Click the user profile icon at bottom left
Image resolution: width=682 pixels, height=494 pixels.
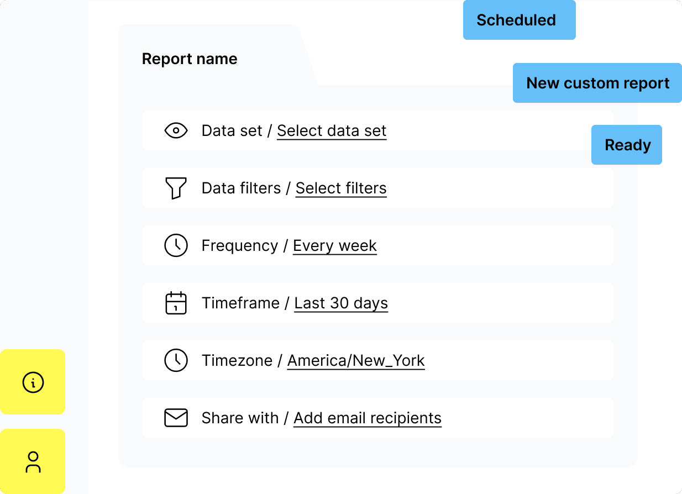(33, 461)
